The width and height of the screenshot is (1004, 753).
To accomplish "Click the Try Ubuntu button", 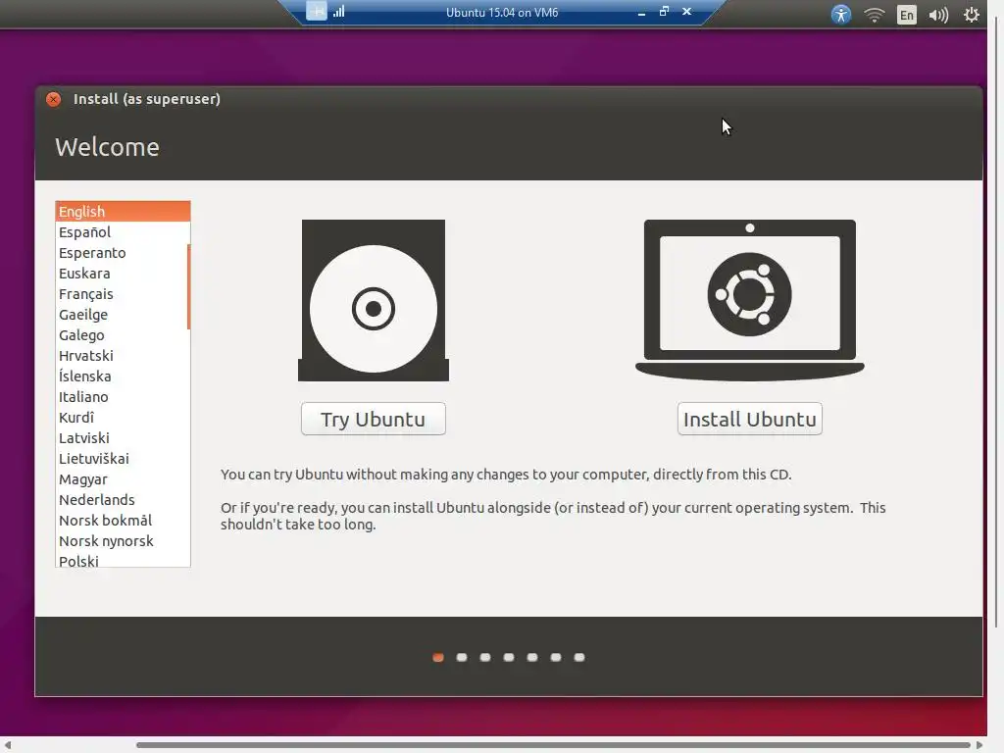I will click(x=374, y=419).
